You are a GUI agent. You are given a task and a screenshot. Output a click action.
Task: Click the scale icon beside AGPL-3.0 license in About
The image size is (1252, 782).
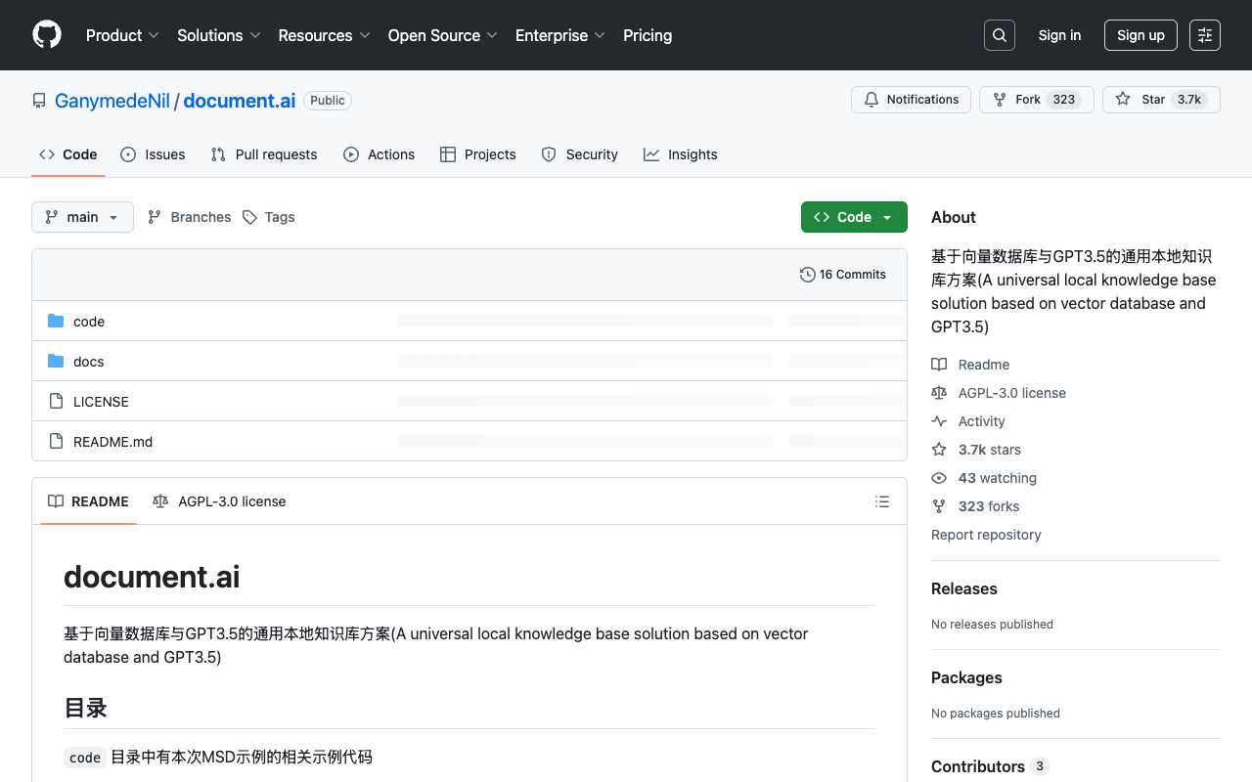click(x=939, y=393)
